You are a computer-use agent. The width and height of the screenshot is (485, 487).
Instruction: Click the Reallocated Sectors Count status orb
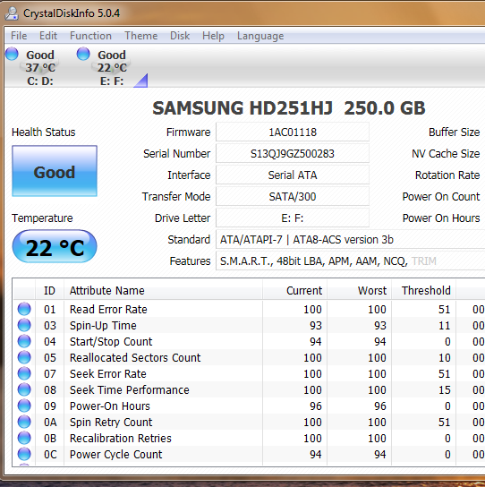click(x=24, y=357)
